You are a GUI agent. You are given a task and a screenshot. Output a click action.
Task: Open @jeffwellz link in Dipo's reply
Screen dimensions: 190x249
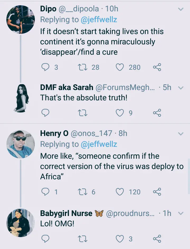click(99, 20)
